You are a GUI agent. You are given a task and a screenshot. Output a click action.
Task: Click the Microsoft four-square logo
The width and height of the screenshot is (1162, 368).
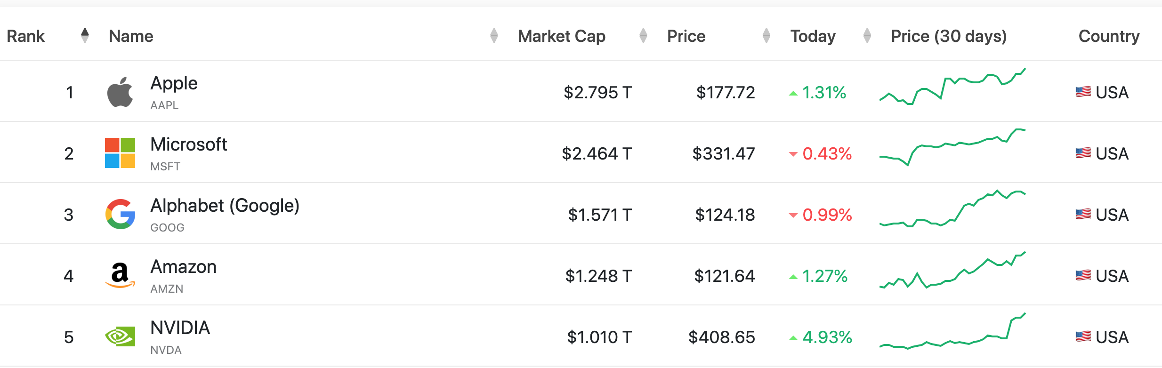click(x=120, y=153)
